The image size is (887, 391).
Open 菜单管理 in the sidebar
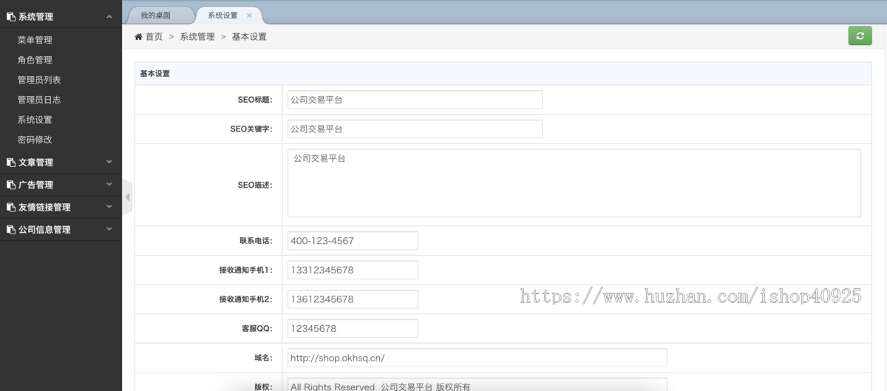click(x=35, y=40)
